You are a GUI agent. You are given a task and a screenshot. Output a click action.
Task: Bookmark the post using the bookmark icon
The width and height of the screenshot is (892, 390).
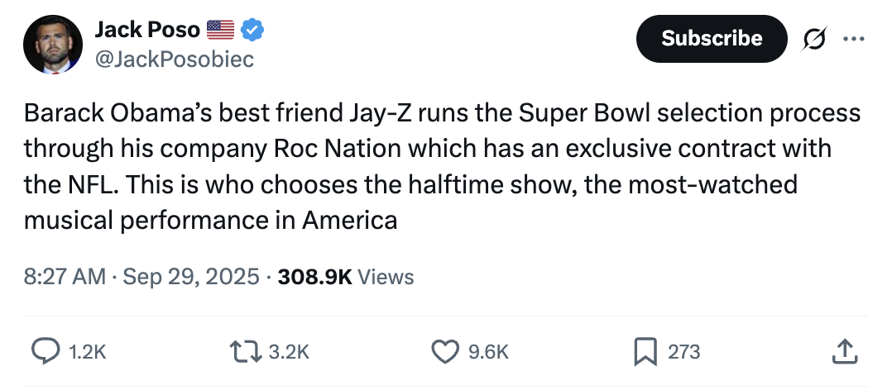(645, 352)
